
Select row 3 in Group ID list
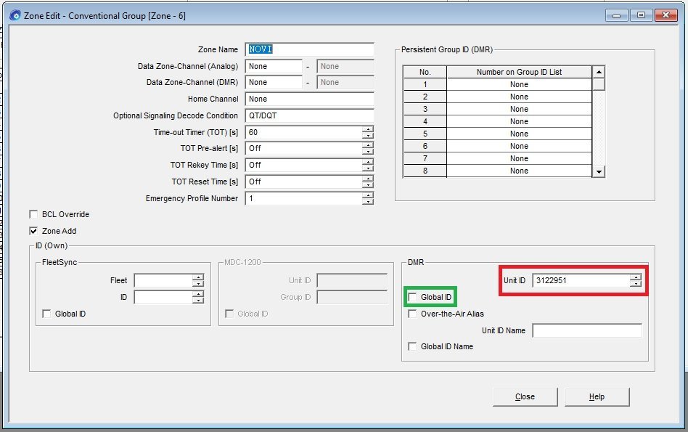click(x=518, y=109)
